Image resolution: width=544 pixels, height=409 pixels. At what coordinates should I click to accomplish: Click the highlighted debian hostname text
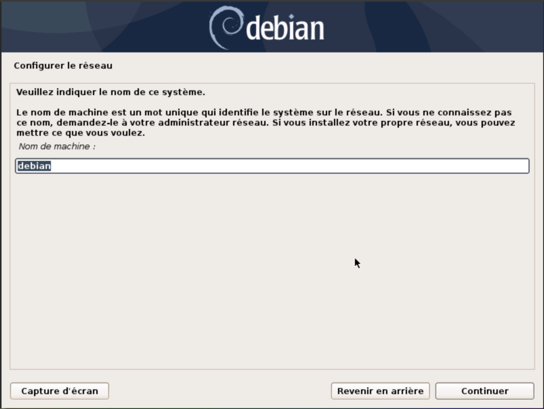click(35, 166)
